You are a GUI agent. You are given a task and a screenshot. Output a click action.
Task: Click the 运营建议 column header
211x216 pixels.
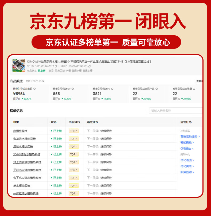93,122
